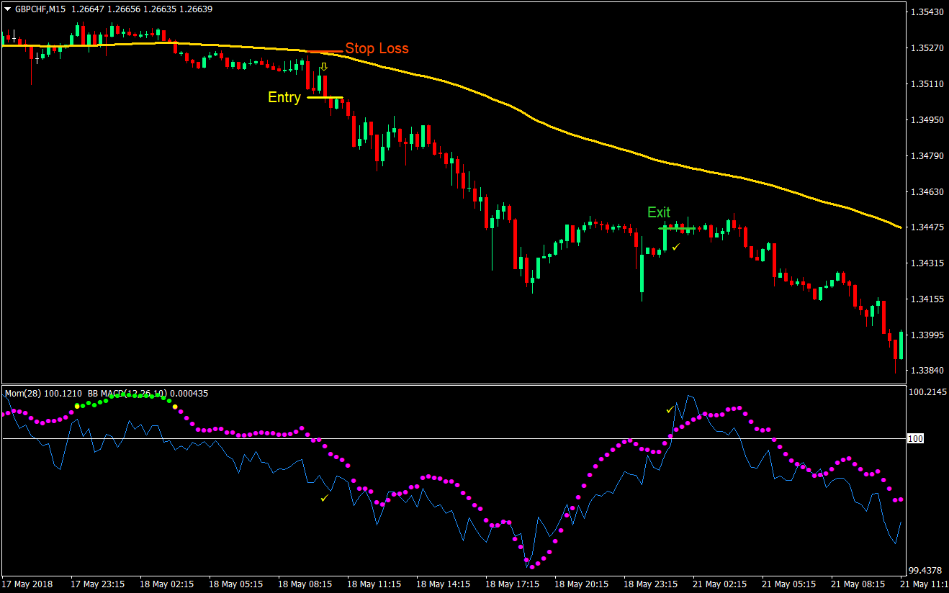Screen dimensions: 949x593
Task: Select the checkmark above the indicator's 100 level
Action: (x=670, y=409)
